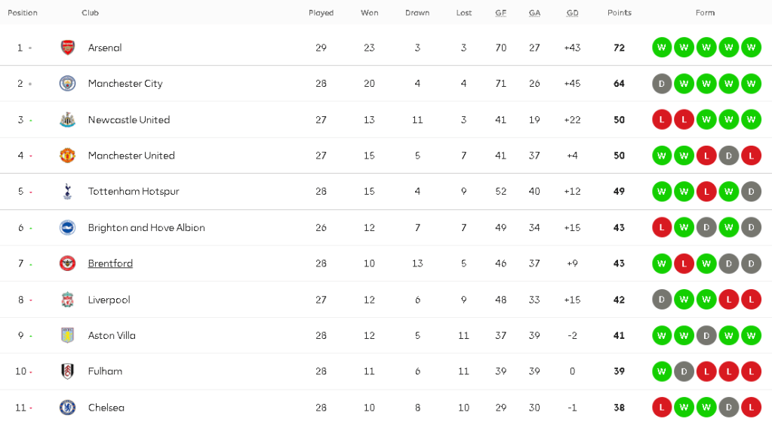The height and width of the screenshot is (425, 772).
Task: Click the Position column header
Action: click(x=23, y=13)
